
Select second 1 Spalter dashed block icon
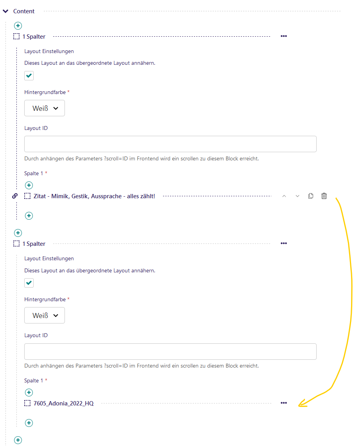click(x=16, y=244)
